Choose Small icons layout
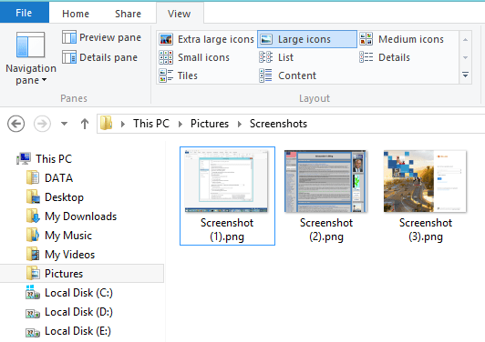This screenshot has height=342, width=485. [x=194, y=57]
